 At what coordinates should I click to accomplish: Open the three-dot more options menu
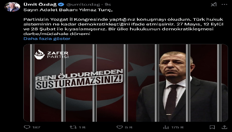pos(224,4)
